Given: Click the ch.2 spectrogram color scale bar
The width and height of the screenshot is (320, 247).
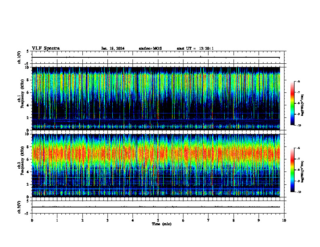Looking at the screenshot, I should pos(293,170).
